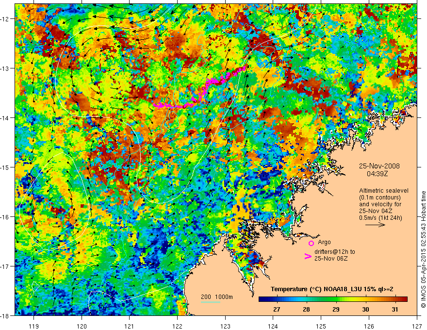Click the longitude axis label 120
427x330 pixels.
82,326
